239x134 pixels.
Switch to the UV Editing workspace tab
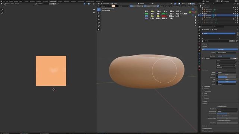point(46,1)
